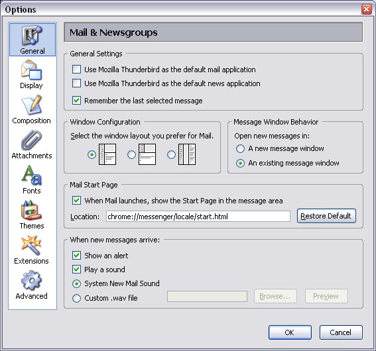Click into the start page Location field

pyautogui.click(x=198, y=217)
